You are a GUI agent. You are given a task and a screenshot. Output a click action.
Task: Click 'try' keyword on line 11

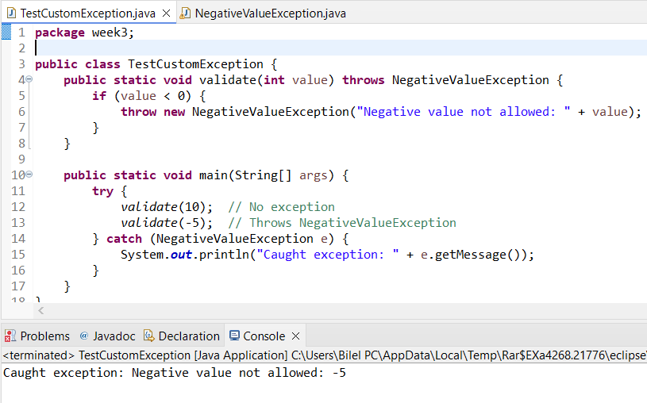pyautogui.click(x=102, y=191)
